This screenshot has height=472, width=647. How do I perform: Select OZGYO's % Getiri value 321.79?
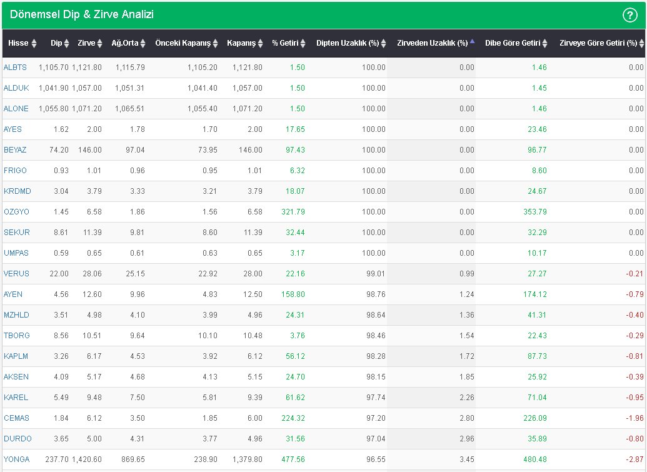(x=293, y=212)
